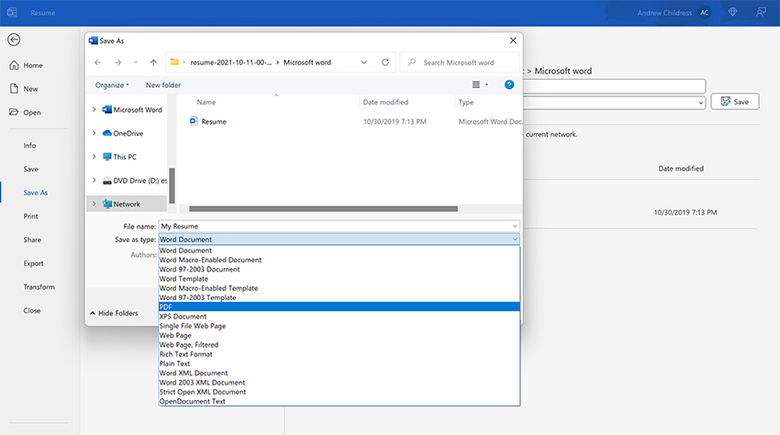The image size is (780, 435).
Task: Click the navigation pane vertical scrollbar
Action: click(x=173, y=185)
